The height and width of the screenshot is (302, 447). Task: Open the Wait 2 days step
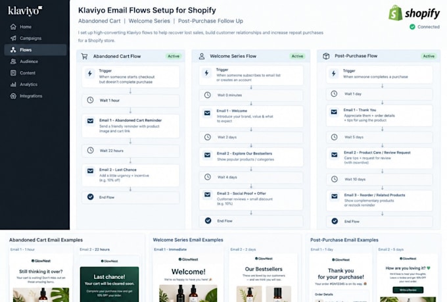[251, 138]
